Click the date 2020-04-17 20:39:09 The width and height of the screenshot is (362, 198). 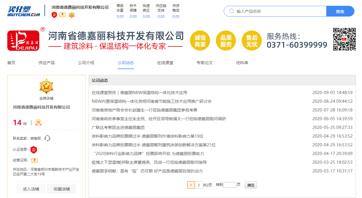point(332,154)
